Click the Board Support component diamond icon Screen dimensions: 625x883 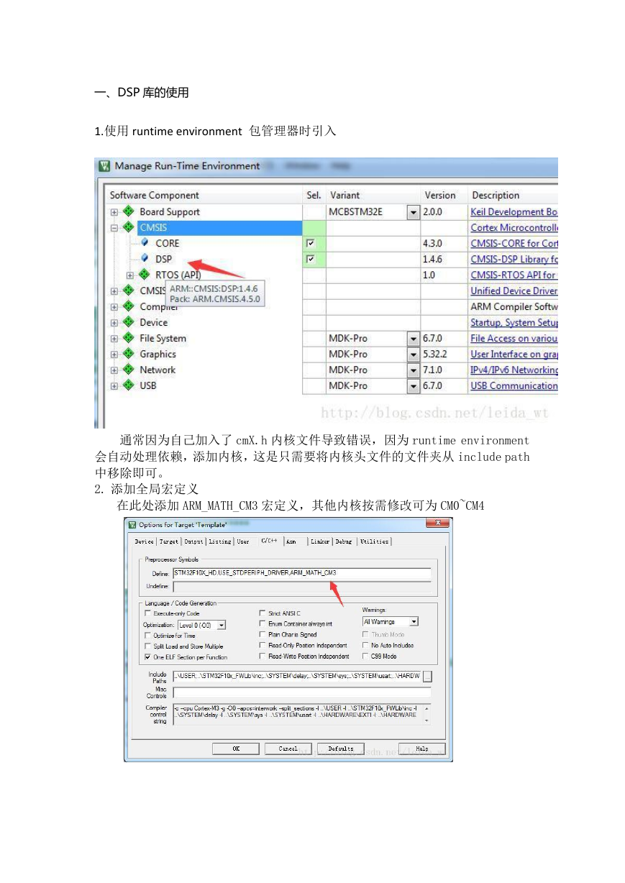[x=128, y=211]
